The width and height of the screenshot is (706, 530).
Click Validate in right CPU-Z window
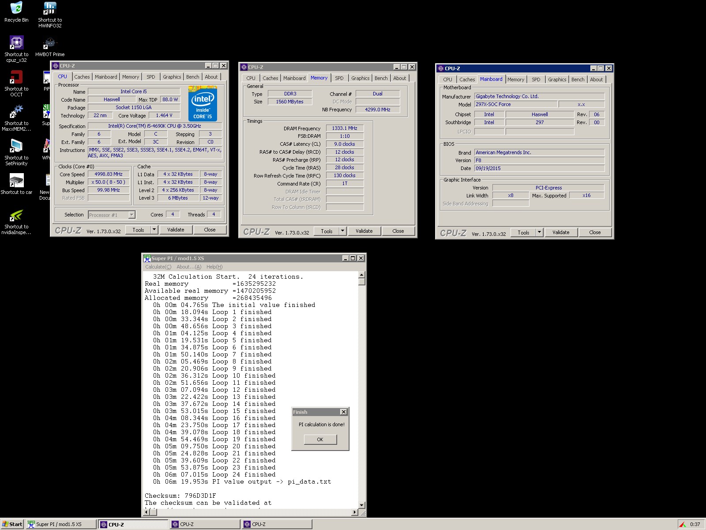(x=561, y=232)
